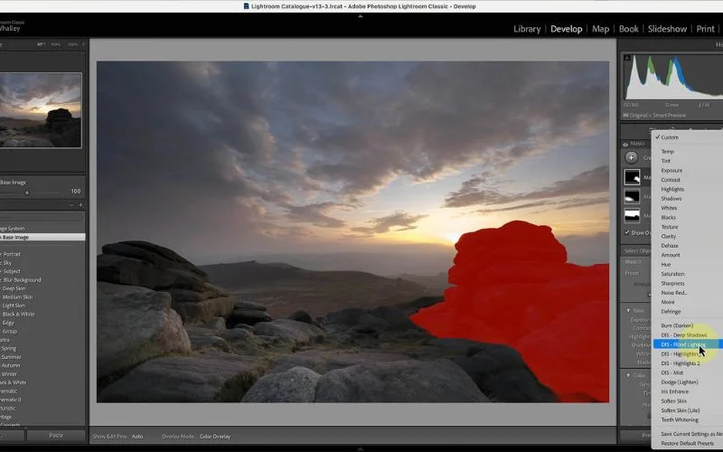Screen dimensions: 723x452
Task: Click Restore Default Presets
Action: (687, 443)
